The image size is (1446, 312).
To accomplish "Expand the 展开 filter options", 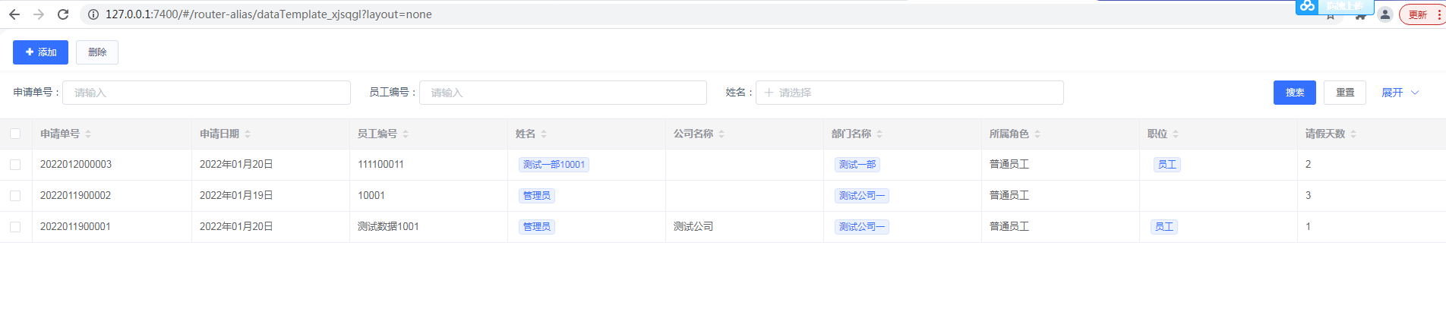I will 1400,93.
